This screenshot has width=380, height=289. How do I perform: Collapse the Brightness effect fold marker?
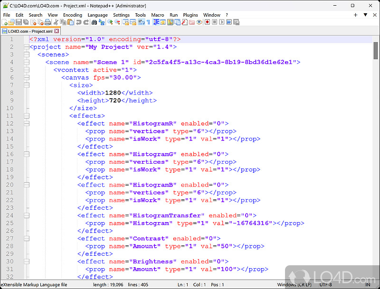pos(26,261)
